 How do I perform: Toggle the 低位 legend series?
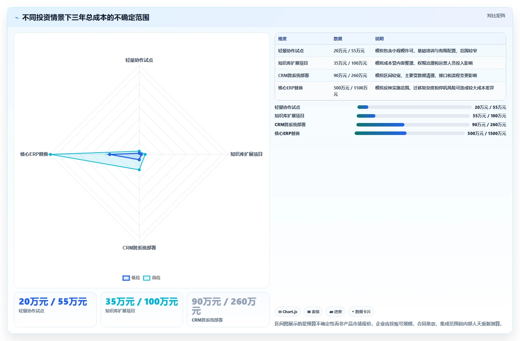click(x=131, y=278)
